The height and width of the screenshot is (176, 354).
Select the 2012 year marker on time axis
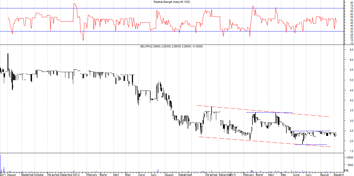tap(77, 175)
